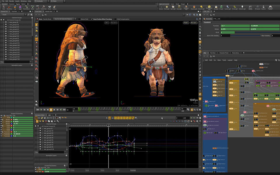Select the Look At shelf tool
The width and height of the screenshot is (280, 175).
point(38,7)
